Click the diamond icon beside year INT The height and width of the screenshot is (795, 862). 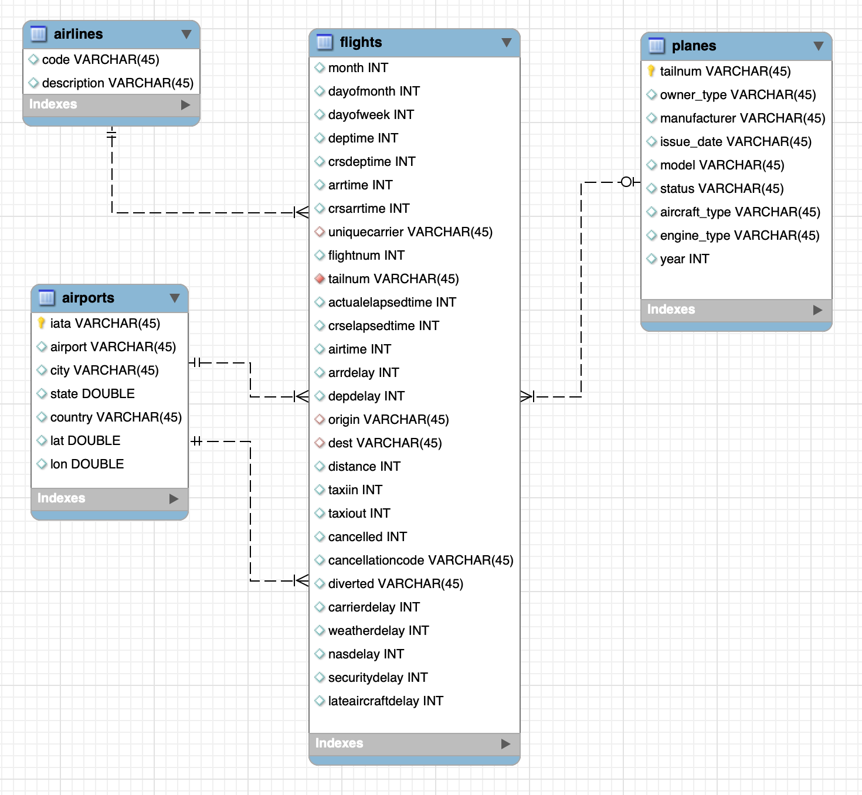(651, 259)
